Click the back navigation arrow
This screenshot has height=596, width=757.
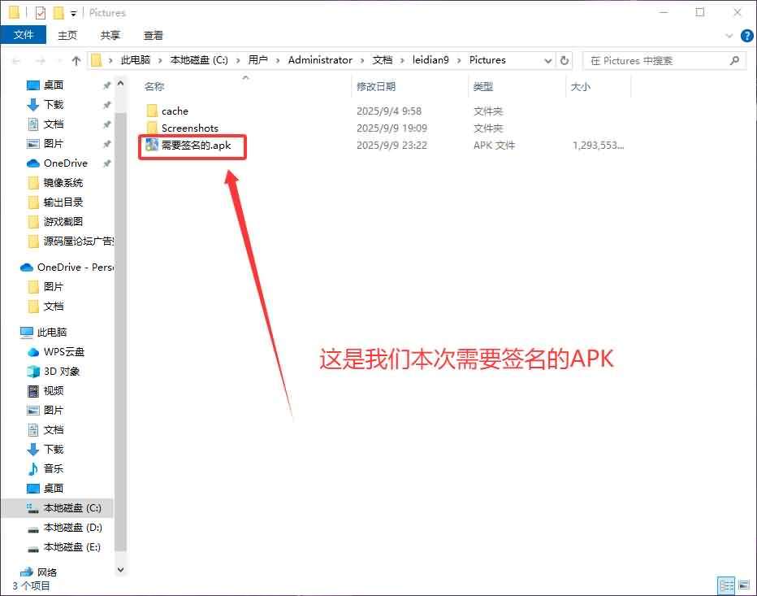16,60
